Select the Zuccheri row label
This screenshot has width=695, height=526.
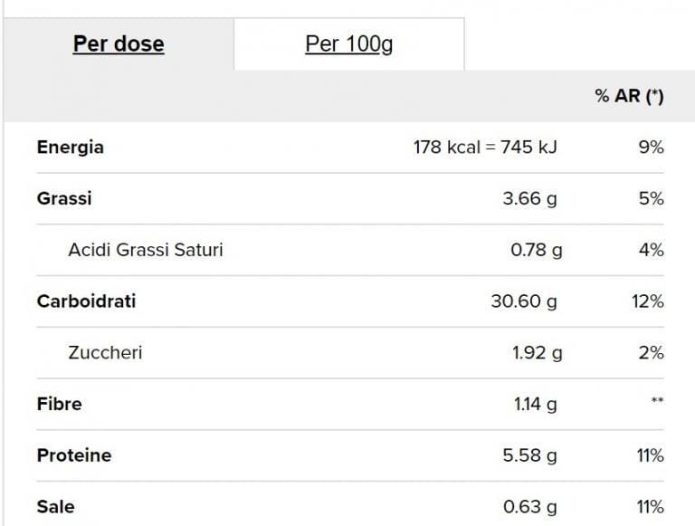pyautogui.click(x=105, y=352)
